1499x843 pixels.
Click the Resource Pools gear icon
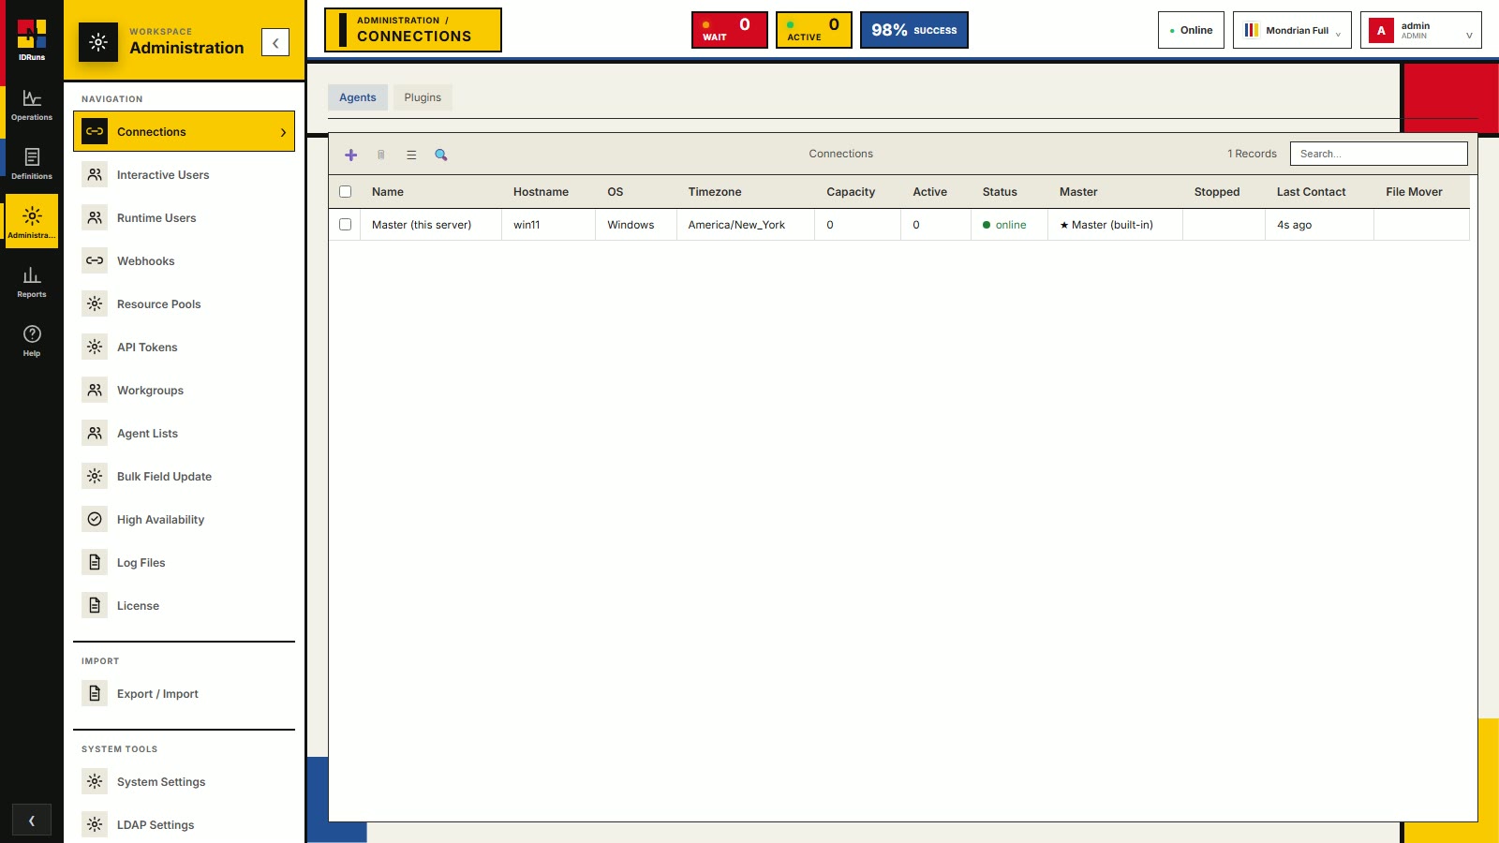coord(95,303)
